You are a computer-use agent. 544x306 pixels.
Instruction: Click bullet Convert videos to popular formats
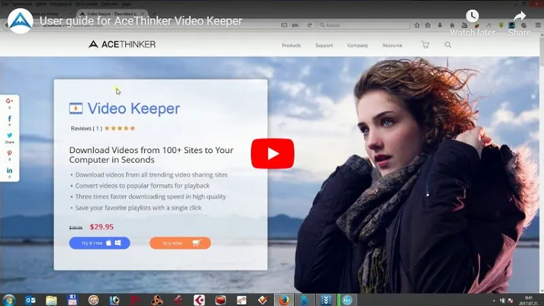pyautogui.click(x=142, y=186)
